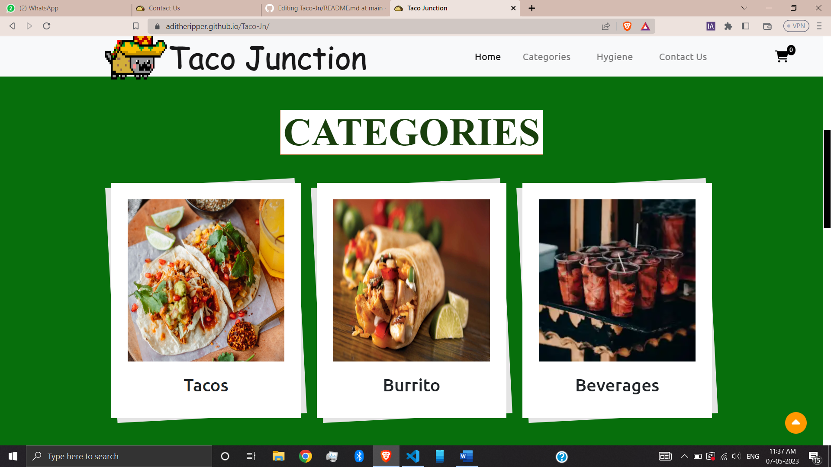
Task: Click the Type here to search field
Action: (119, 456)
